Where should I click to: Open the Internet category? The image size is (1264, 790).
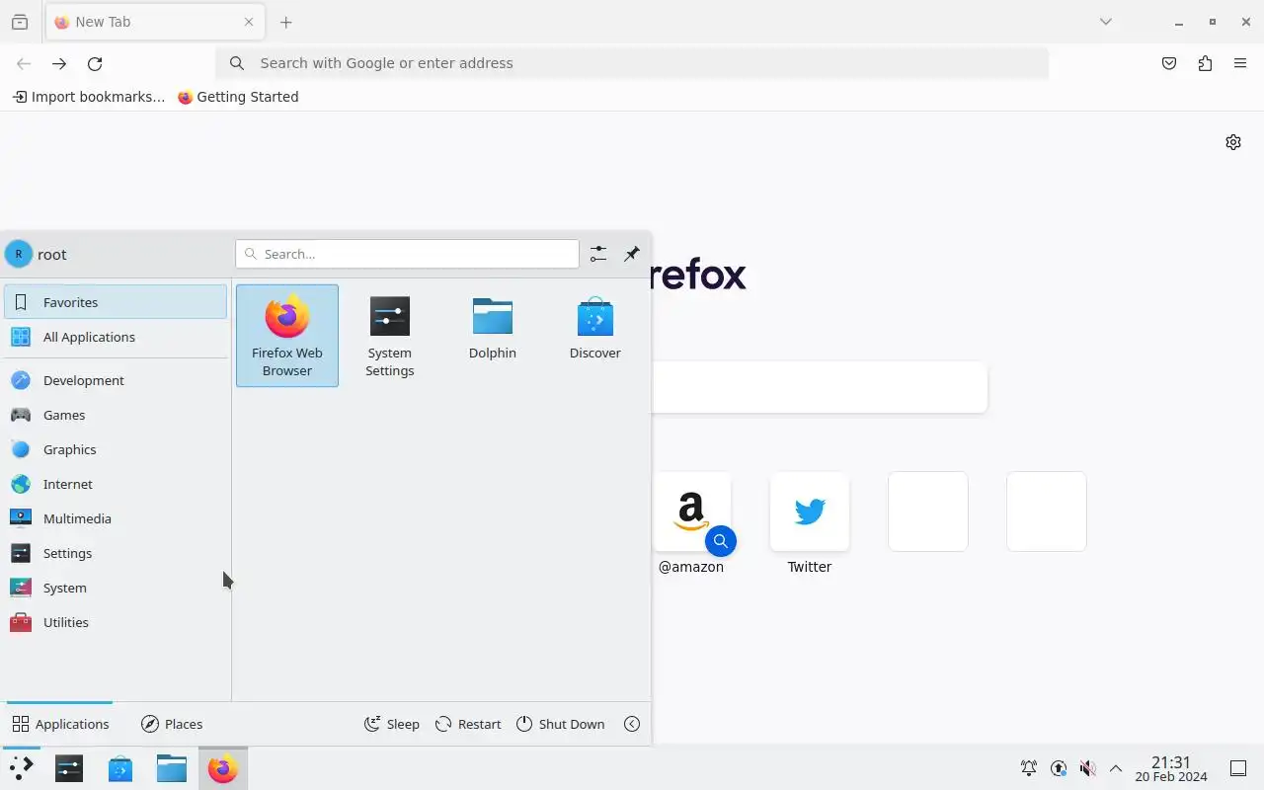116,484
